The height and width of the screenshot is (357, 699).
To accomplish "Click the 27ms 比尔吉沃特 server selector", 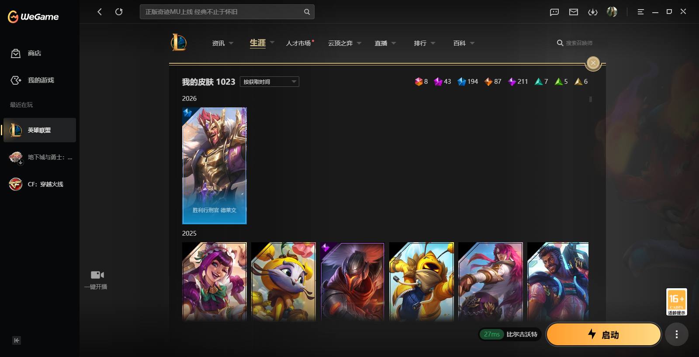I will point(510,334).
